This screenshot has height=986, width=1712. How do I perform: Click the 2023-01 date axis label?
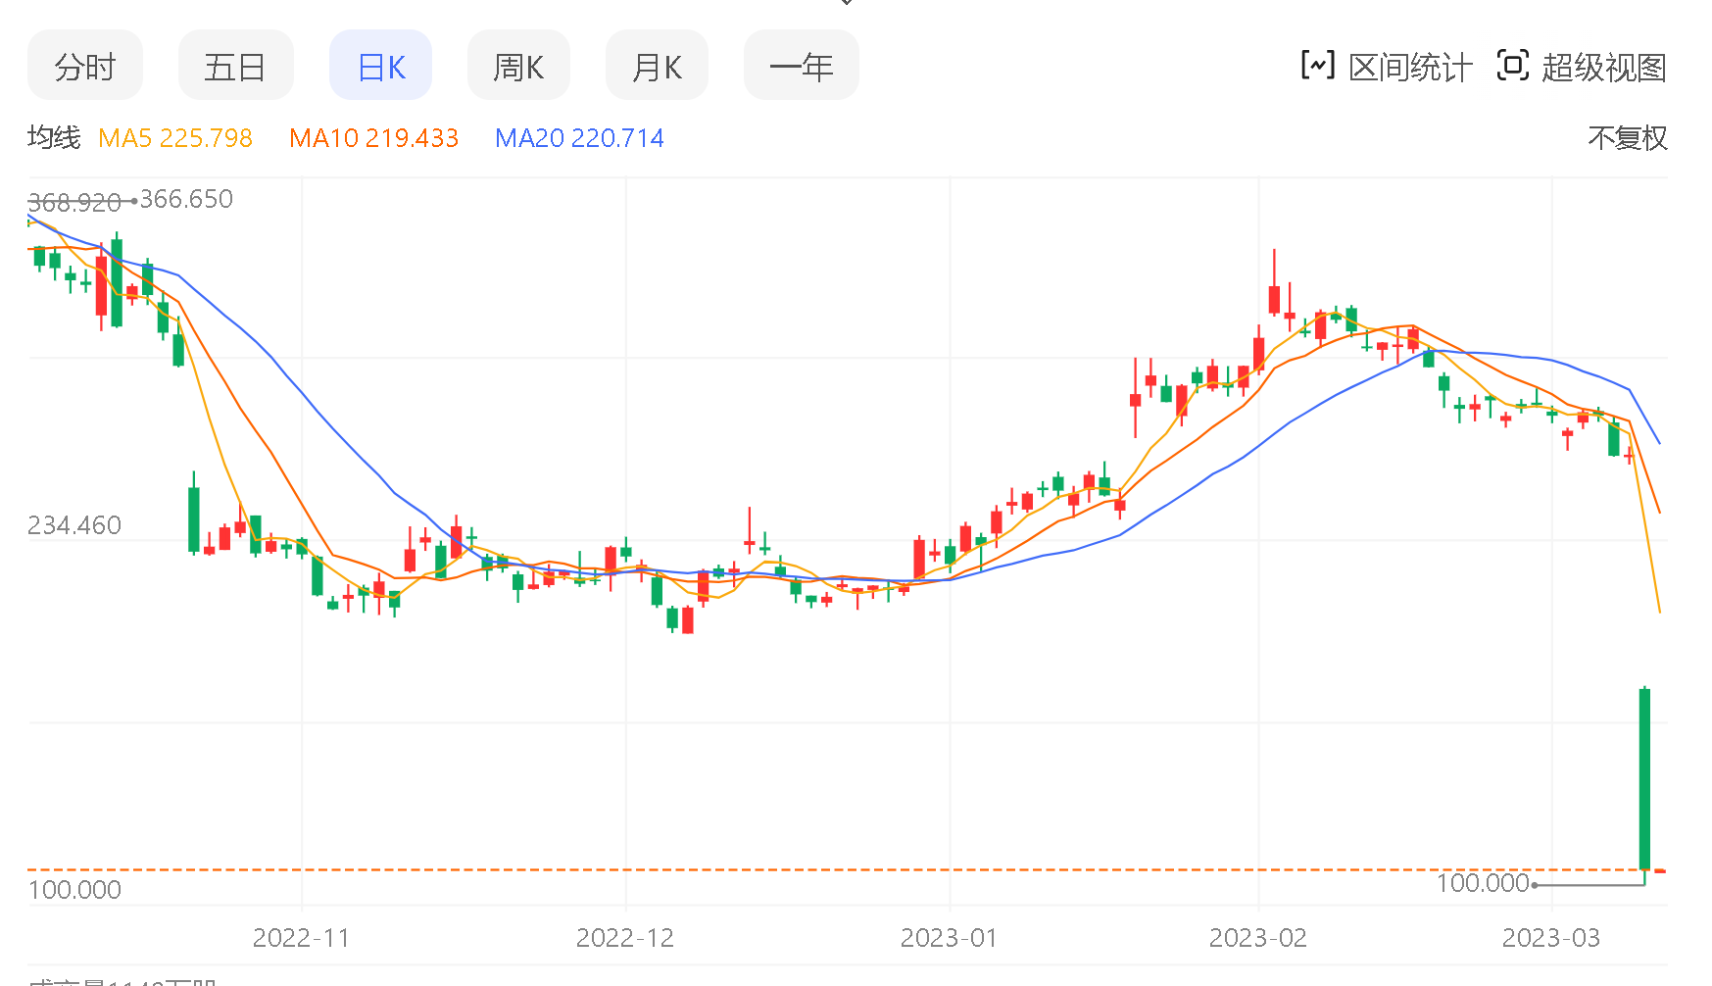pos(949,938)
